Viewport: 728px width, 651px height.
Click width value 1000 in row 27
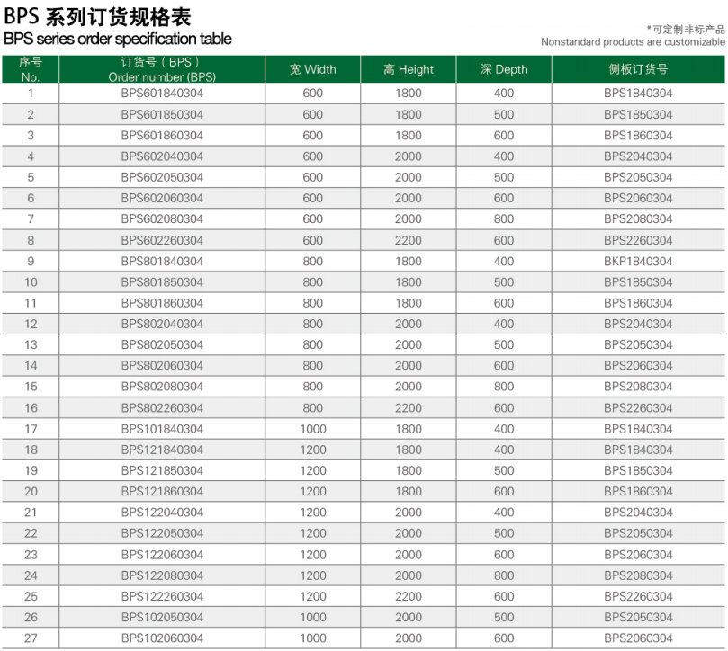[313, 638]
